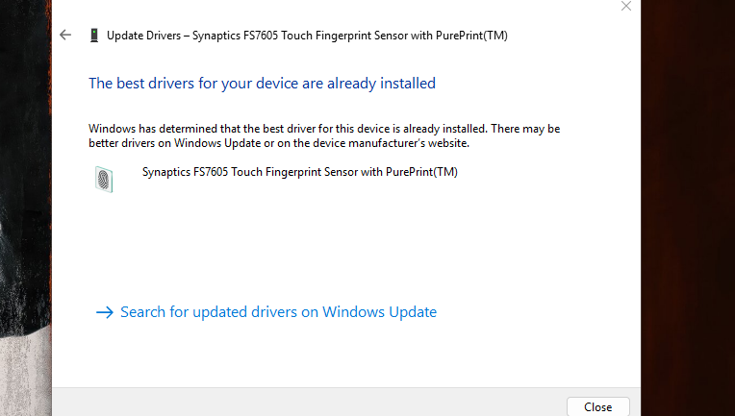
Task: Click the blue heading about best drivers already installed
Action: (262, 84)
